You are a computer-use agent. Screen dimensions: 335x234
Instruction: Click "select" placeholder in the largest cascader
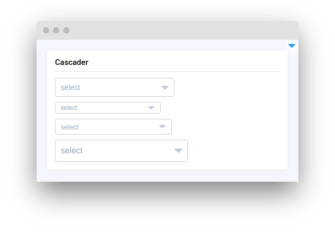[72, 151]
